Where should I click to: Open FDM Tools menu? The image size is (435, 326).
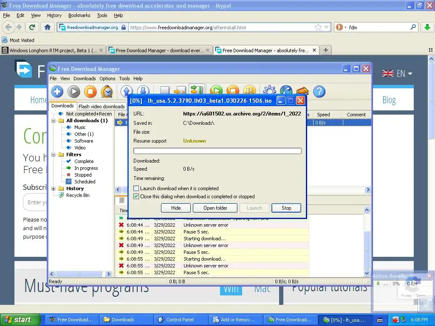[124, 79]
